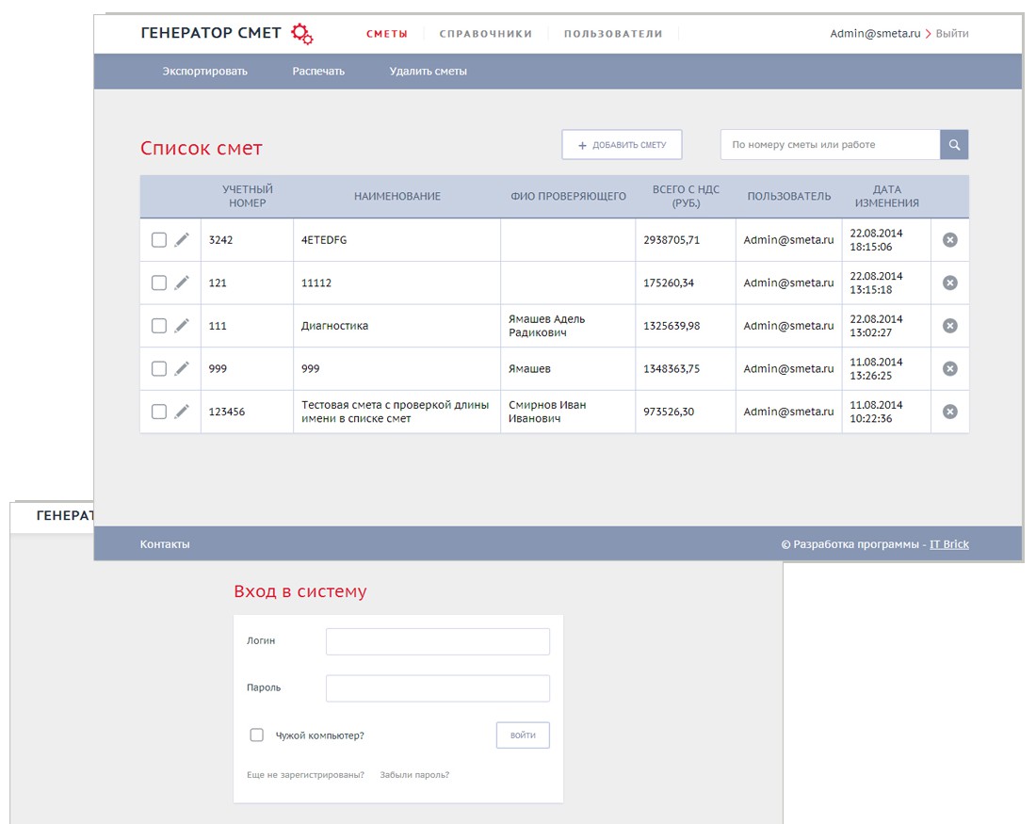The image size is (1036, 824).
Task: Click reviewer Ямашев Адель Радикович
Action: click(546, 326)
